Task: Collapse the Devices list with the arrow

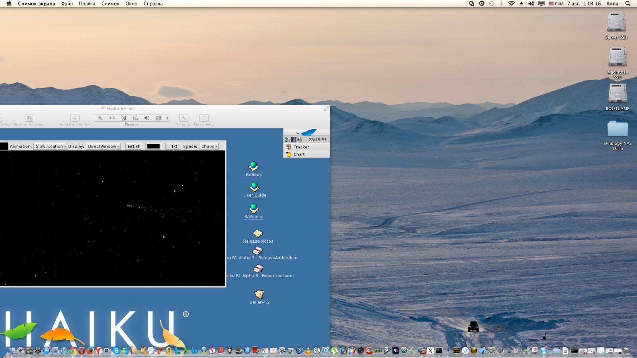Action: tap(167, 118)
